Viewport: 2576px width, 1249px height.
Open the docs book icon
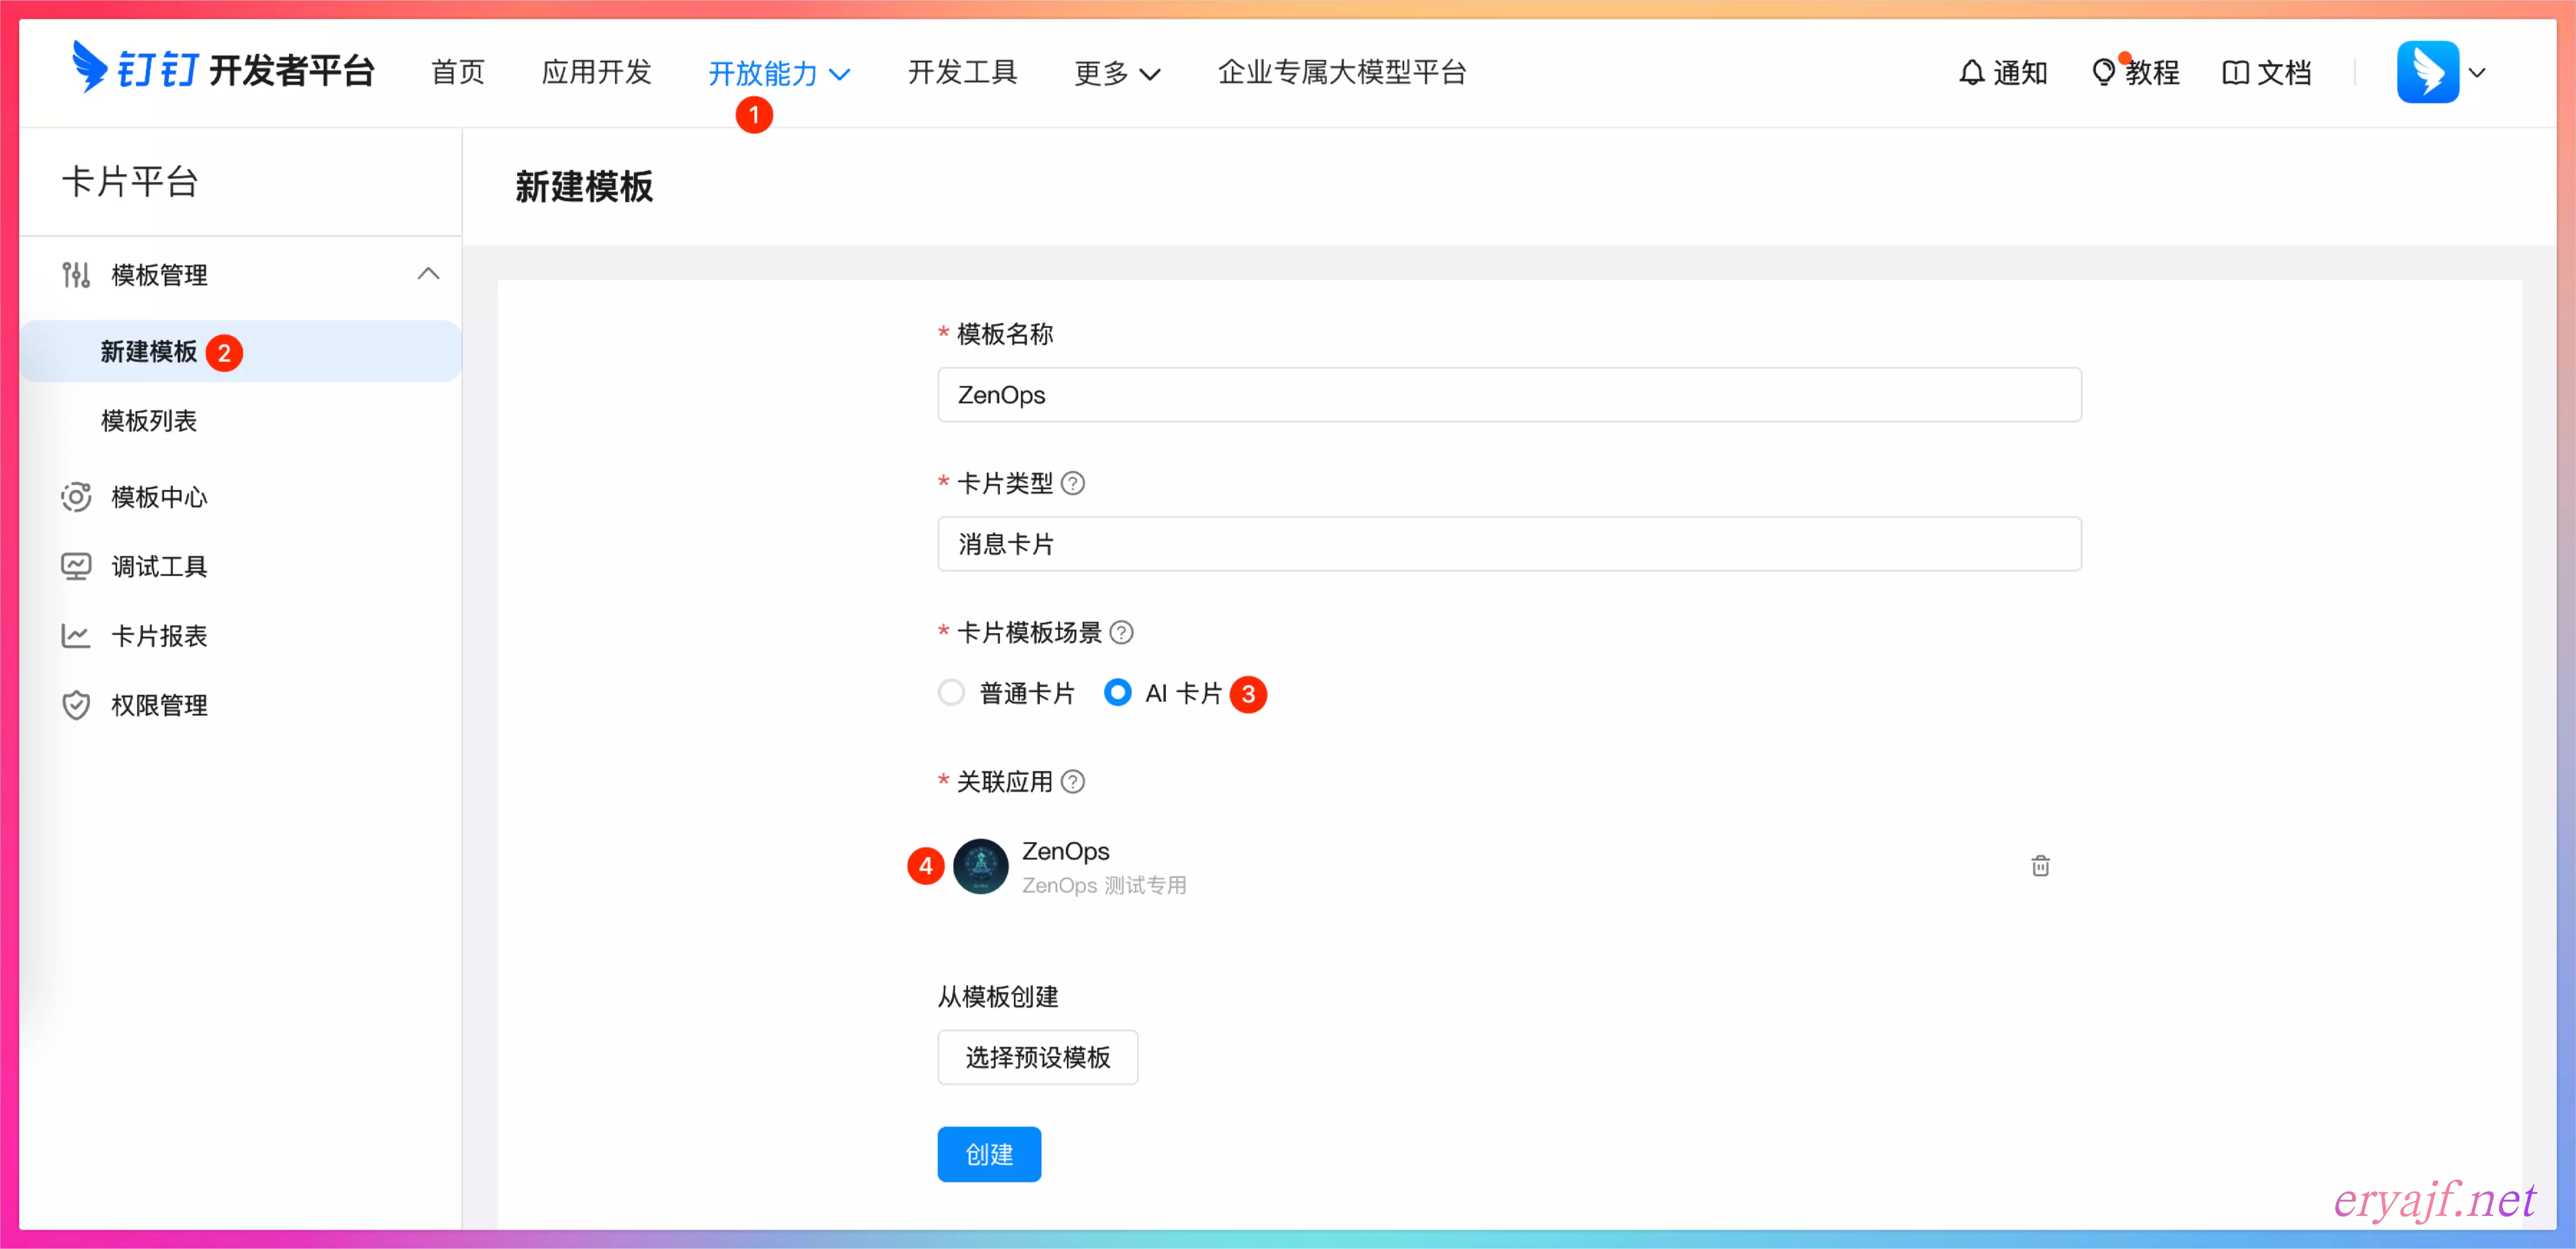pyautogui.click(x=2235, y=72)
